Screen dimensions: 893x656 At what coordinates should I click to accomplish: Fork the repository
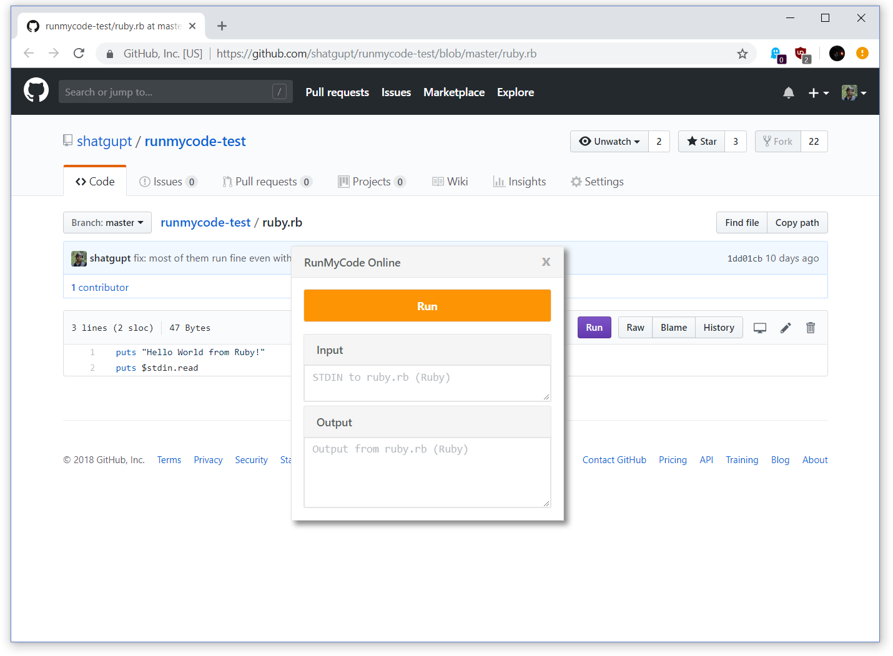click(778, 142)
